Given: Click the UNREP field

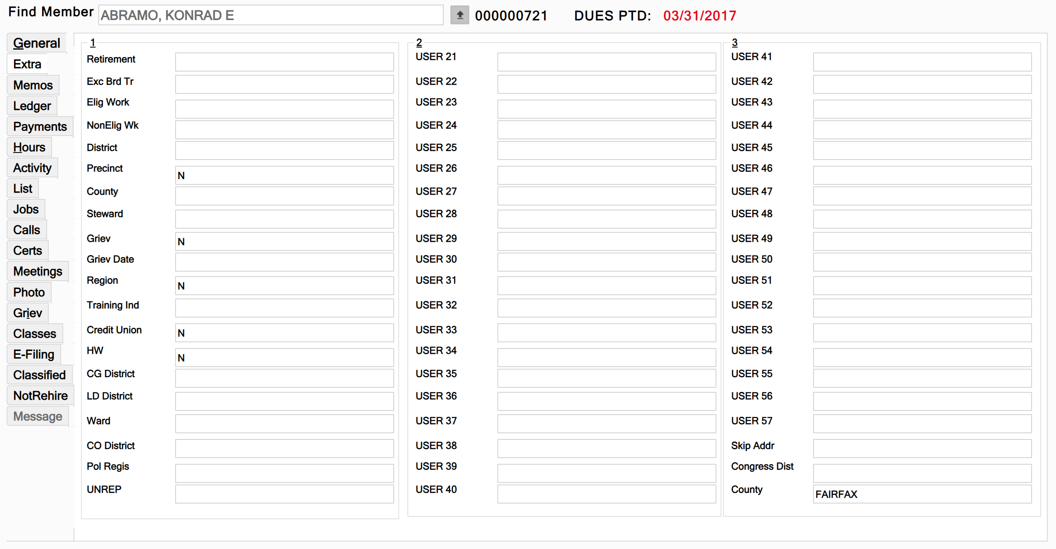Looking at the screenshot, I should 284,494.
